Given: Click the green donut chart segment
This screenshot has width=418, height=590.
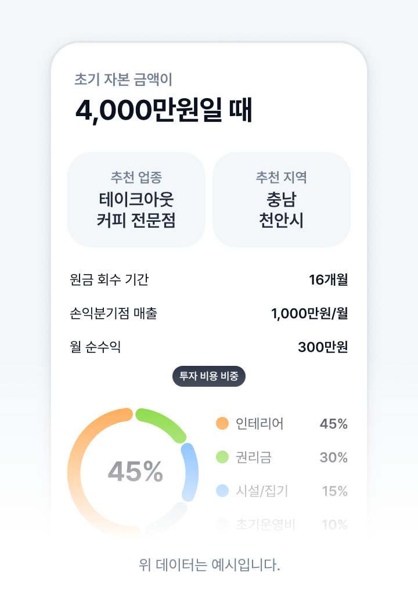Looking at the screenshot, I should click(161, 422).
